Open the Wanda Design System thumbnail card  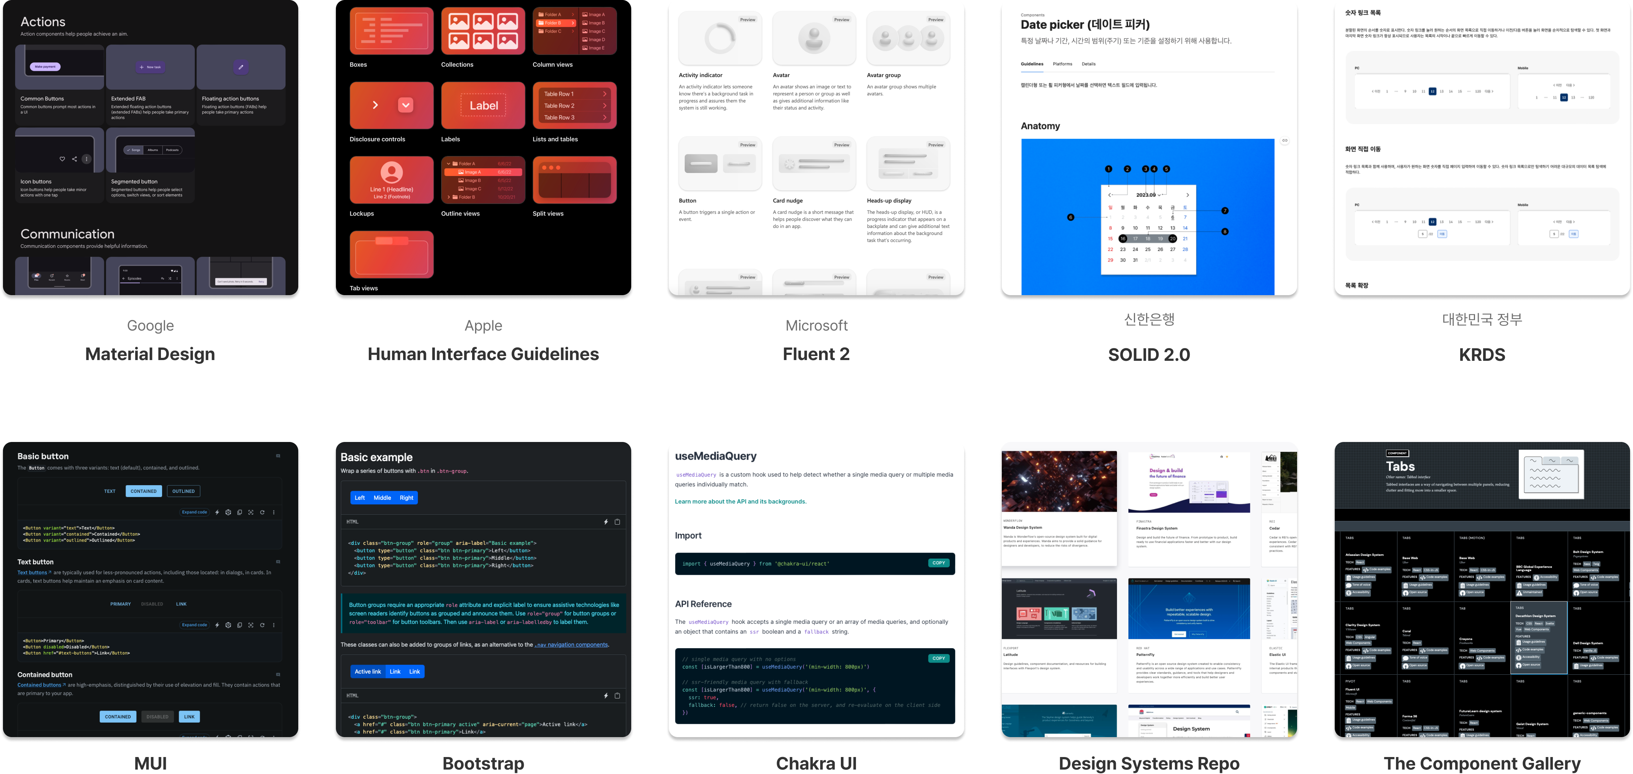(1059, 481)
